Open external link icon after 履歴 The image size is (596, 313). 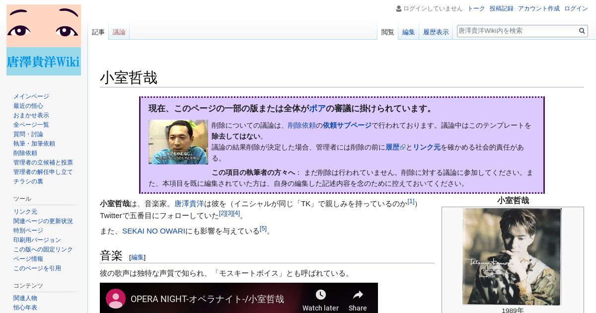coord(403,148)
